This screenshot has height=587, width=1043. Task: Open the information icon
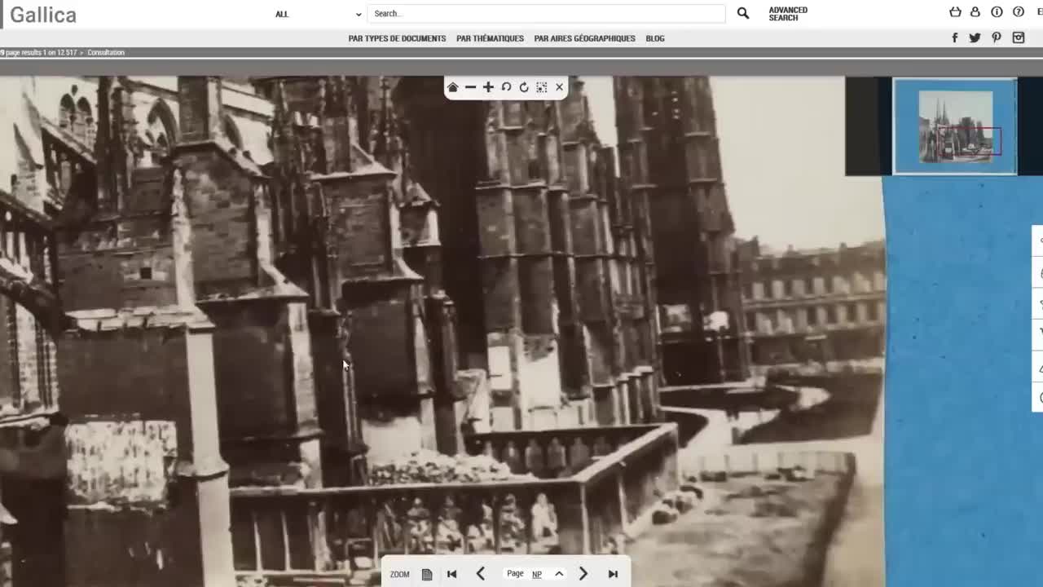(997, 12)
